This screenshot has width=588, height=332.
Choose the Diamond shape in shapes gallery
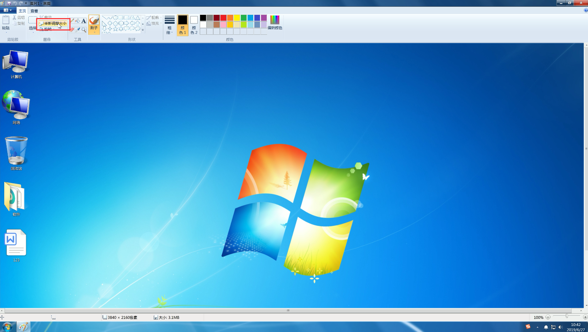point(110,23)
